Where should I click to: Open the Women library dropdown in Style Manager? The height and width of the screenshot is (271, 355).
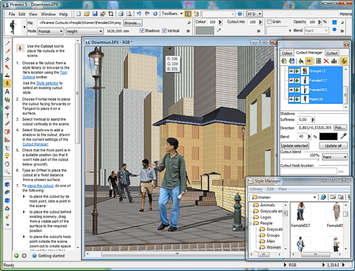(x=284, y=197)
